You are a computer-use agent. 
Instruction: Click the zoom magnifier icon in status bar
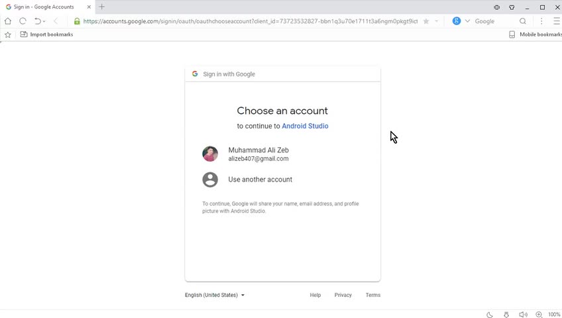539,315
